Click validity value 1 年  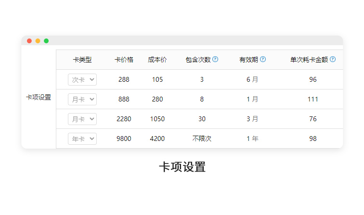(252, 139)
